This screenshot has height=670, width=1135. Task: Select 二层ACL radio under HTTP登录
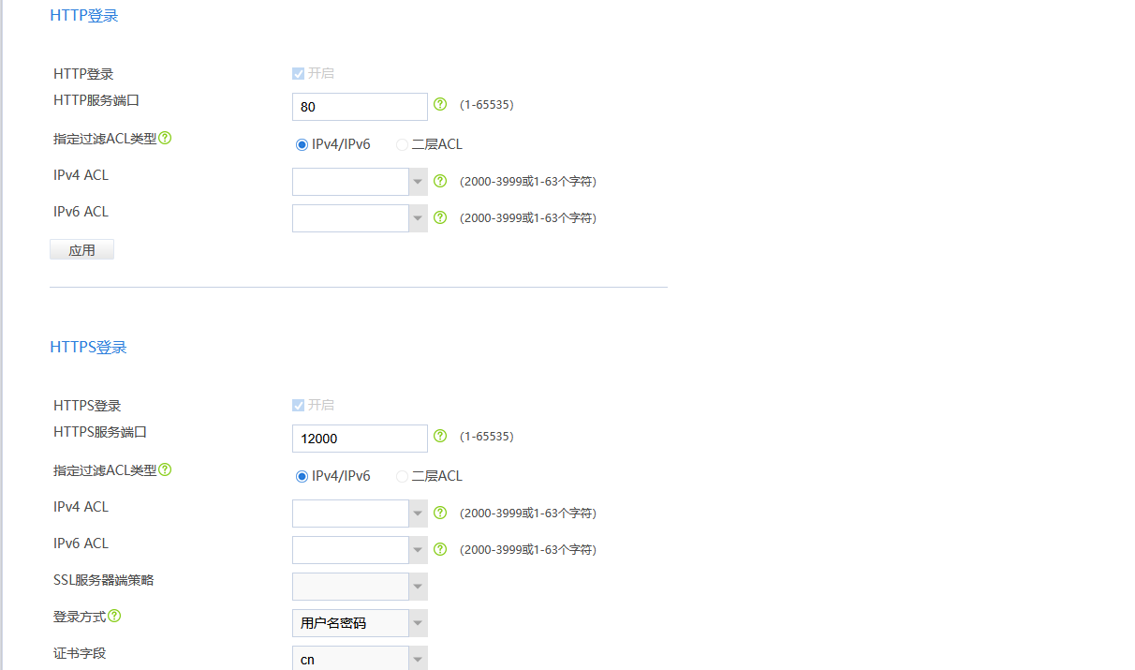point(403,144)
